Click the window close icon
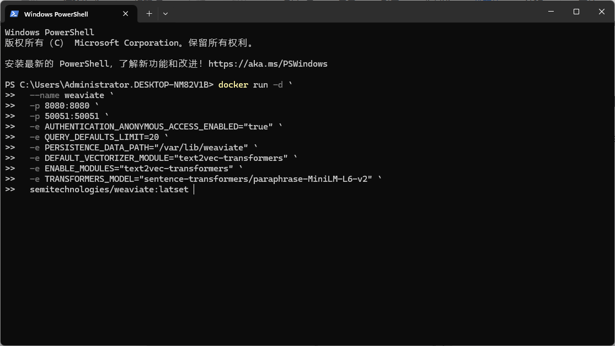Viewport: 615px width, 346px height. [601, 12]
